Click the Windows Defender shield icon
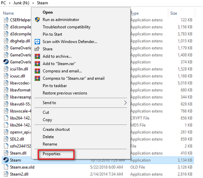This screenshot has width=203, height=178. coord(37,42)
